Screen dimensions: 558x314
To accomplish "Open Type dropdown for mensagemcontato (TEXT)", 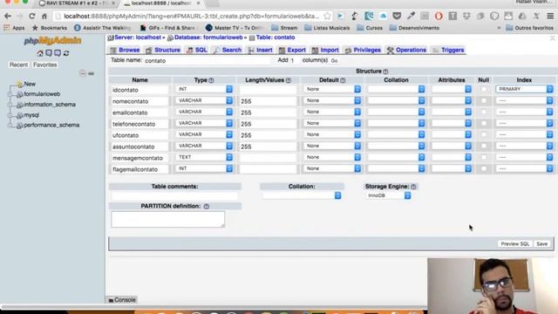I will tap(204, 157).
